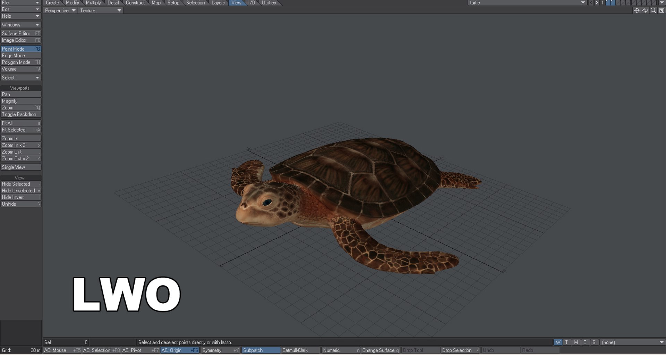The height and width of the screenshot is (355, 666).
Task: Open the layer options dropdown arrow at top right
Action: (661, 3)
